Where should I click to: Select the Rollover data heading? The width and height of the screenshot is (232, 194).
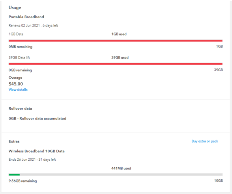20,108
